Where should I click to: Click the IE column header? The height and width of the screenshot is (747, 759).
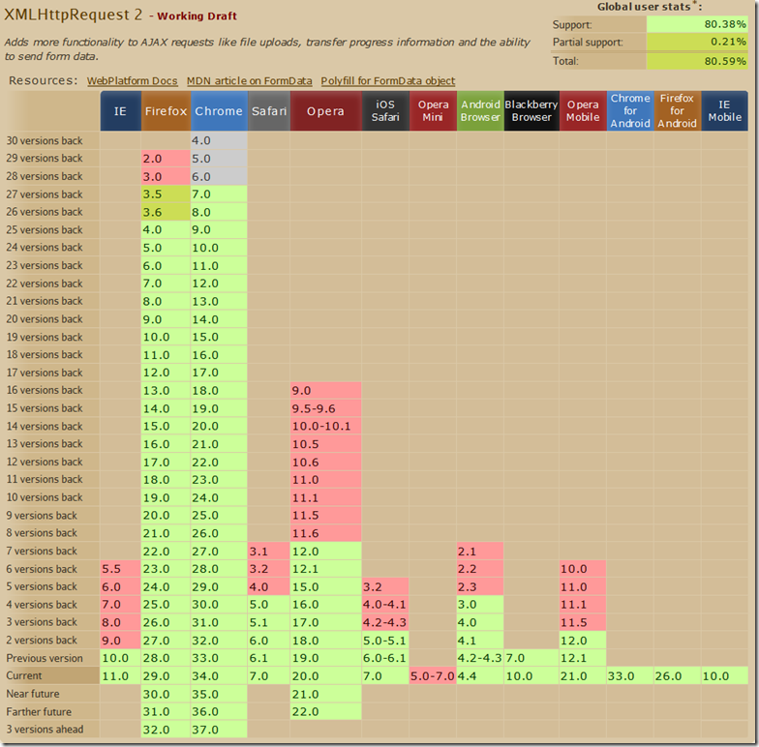click(120, 110)
